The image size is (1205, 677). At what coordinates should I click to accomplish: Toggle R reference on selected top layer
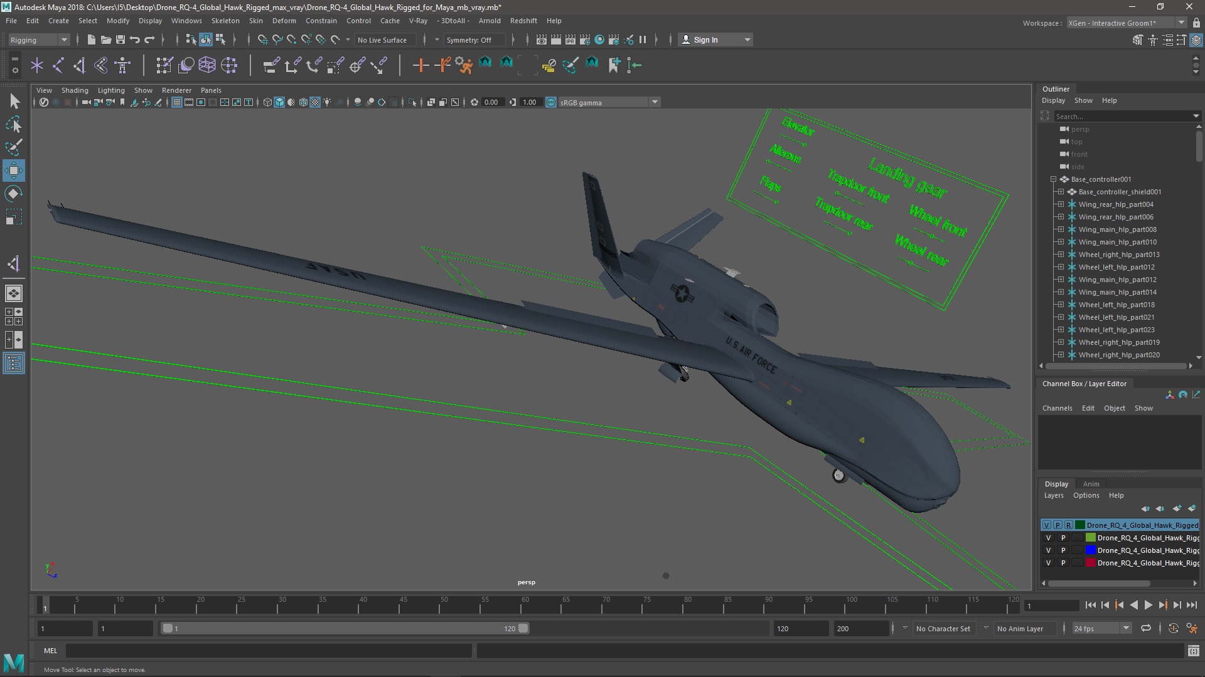click(x=1068, y=525)
